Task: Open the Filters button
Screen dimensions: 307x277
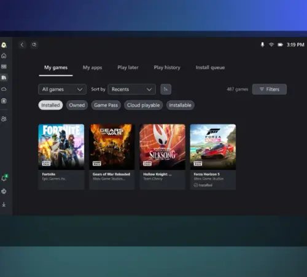Action: (270, 89)
